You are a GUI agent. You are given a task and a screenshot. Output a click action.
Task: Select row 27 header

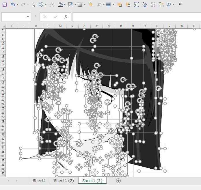pos(3,117)
